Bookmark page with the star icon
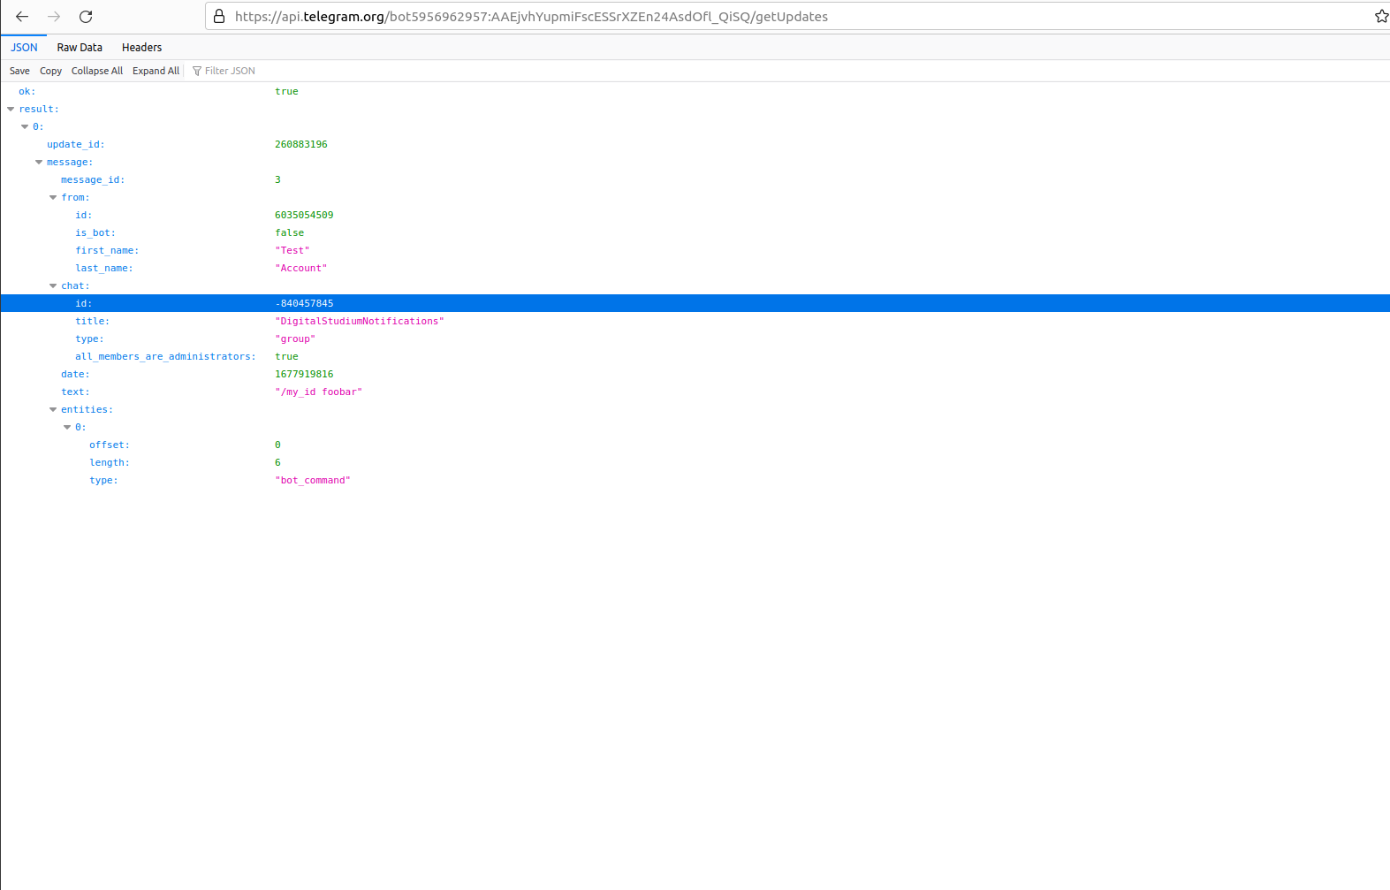The width and height of the screenshot is (1390, 890). (x=1381, y=17)
